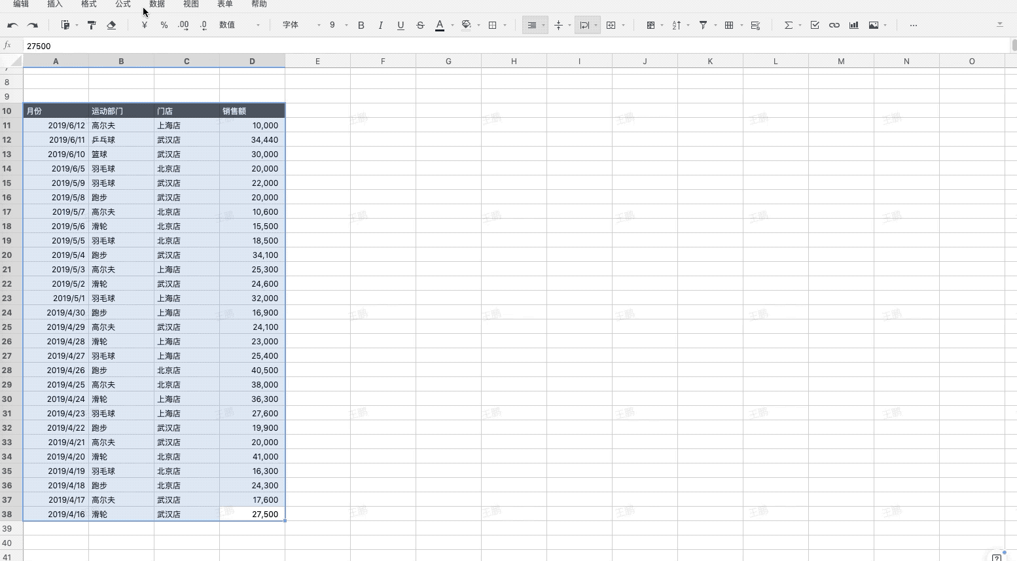This screenshot has height=561, width=1017.
Task: Expand fill color dropdown arrow
Action: tap(478, 26)
